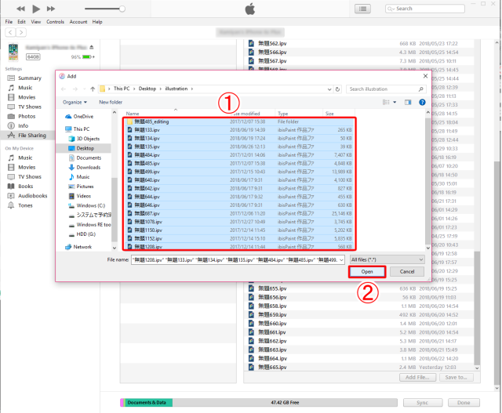Click the Sync button in iTunes
The image size is (502, 413).
coord(423,403)
